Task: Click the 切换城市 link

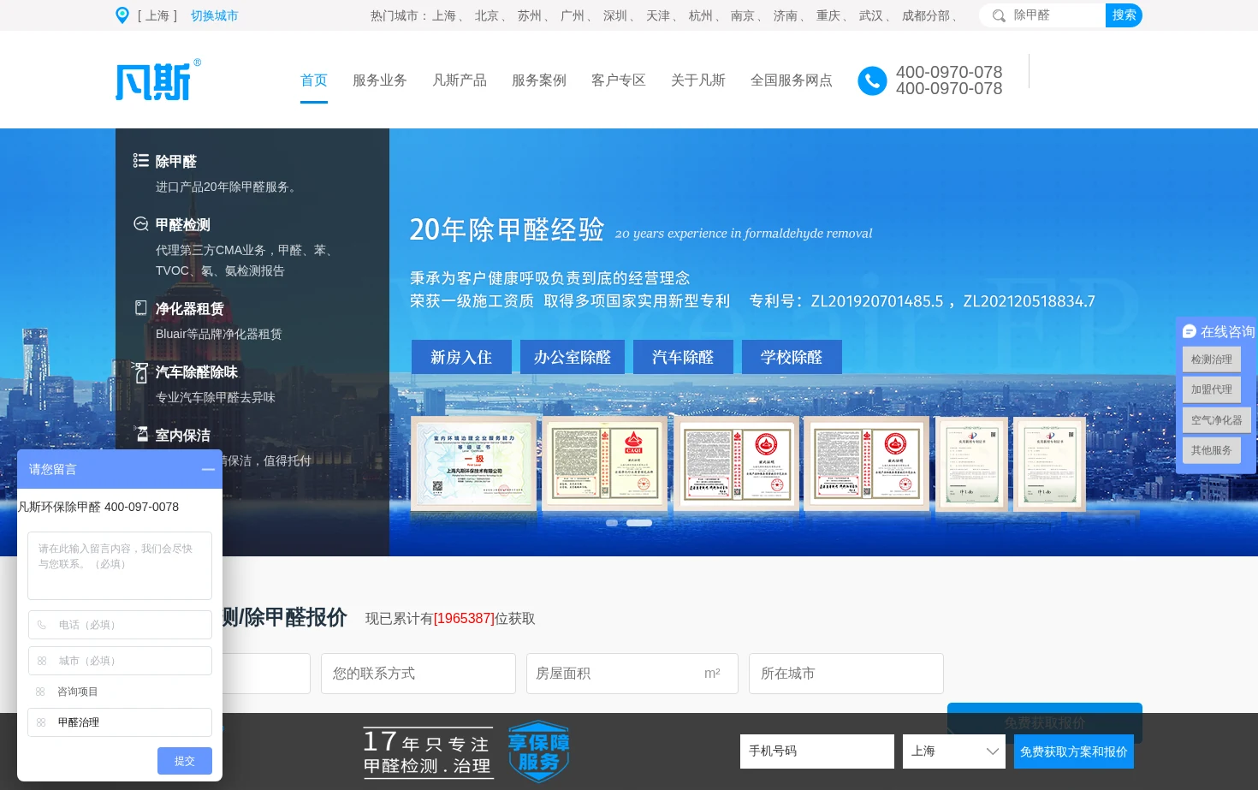Action: [x=215, y=15]
